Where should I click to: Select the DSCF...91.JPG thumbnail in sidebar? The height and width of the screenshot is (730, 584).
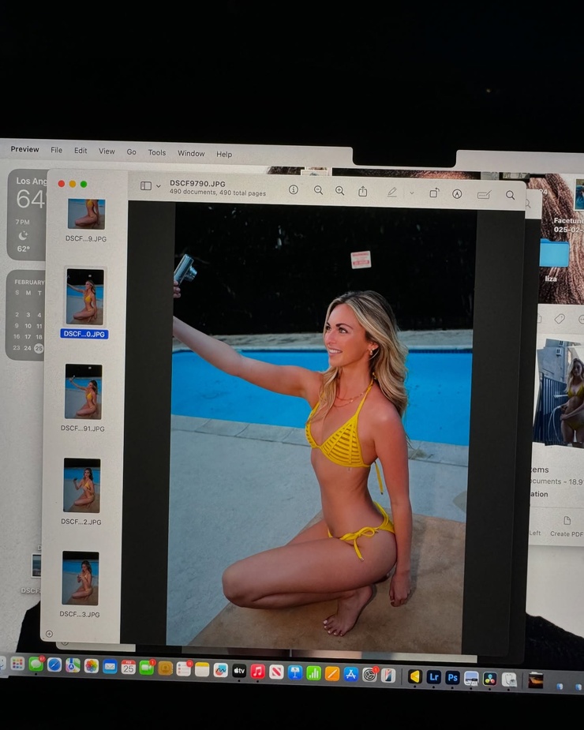pyautogui.click(x=83, y=391)
